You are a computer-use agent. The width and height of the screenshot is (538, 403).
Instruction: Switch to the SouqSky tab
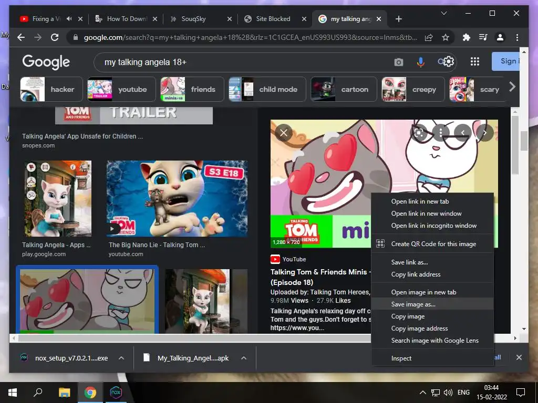201,19
